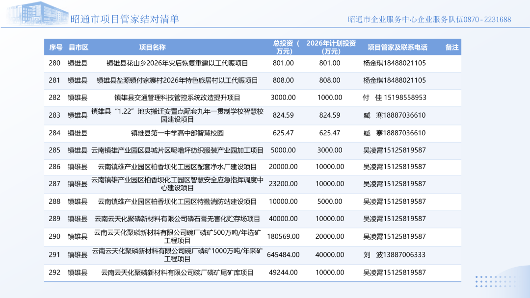Click planned investment 5000.00 in row 288

point(330,201)
